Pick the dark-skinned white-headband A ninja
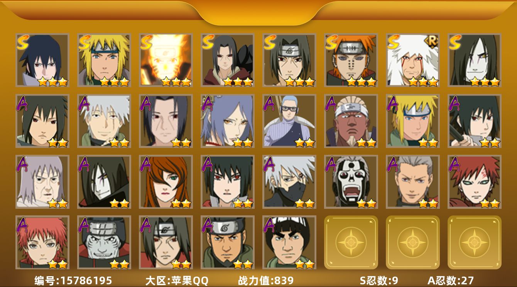The image size is (517, 287). click(x=351, y=121)
